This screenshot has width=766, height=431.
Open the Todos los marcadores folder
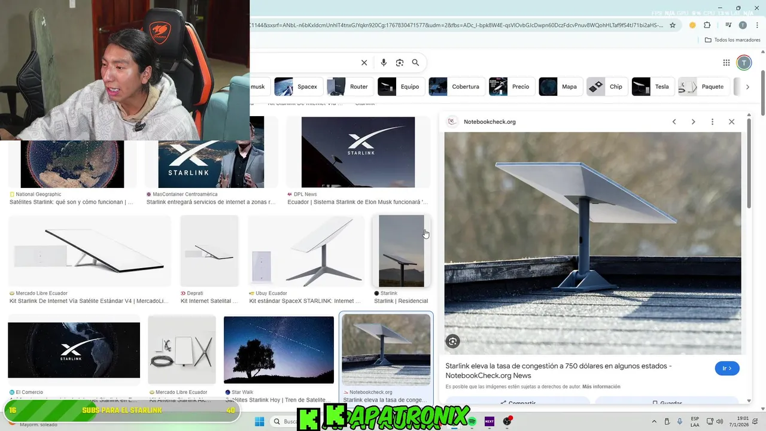pyautogui.click(x=732, y=40)
